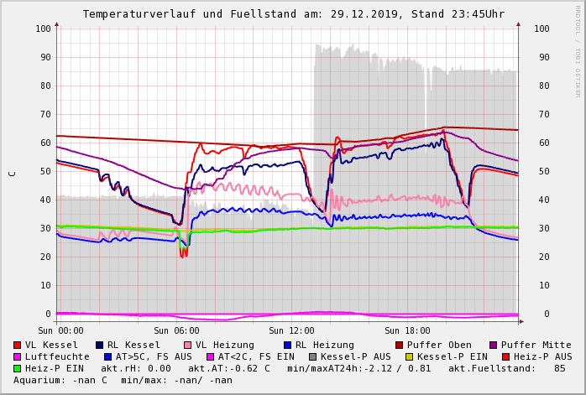Viewport: 586px width, 395px height.
Task: Click the AT>5C, FS AUS legend swatch
Action: (107, 356)
